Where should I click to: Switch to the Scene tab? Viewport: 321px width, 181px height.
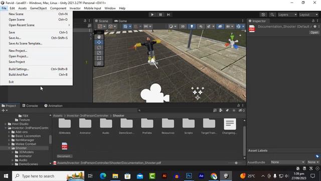pos(101,21)
